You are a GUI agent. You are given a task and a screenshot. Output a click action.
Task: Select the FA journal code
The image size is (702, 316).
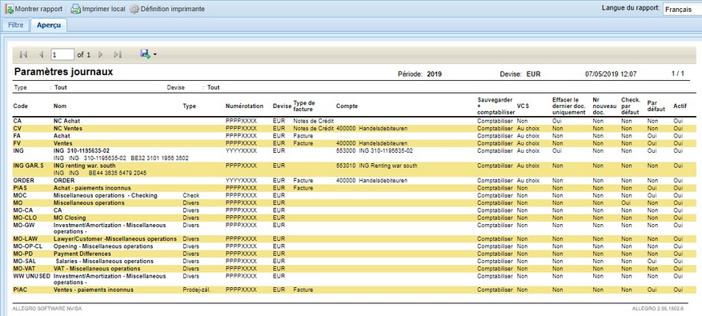tap(17, 136)
